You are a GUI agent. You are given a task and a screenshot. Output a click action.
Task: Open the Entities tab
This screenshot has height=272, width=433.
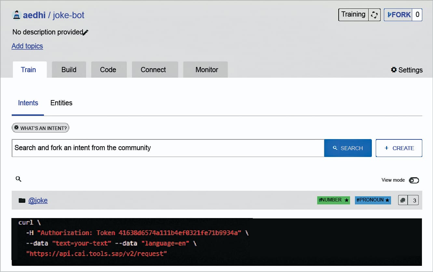61,103
